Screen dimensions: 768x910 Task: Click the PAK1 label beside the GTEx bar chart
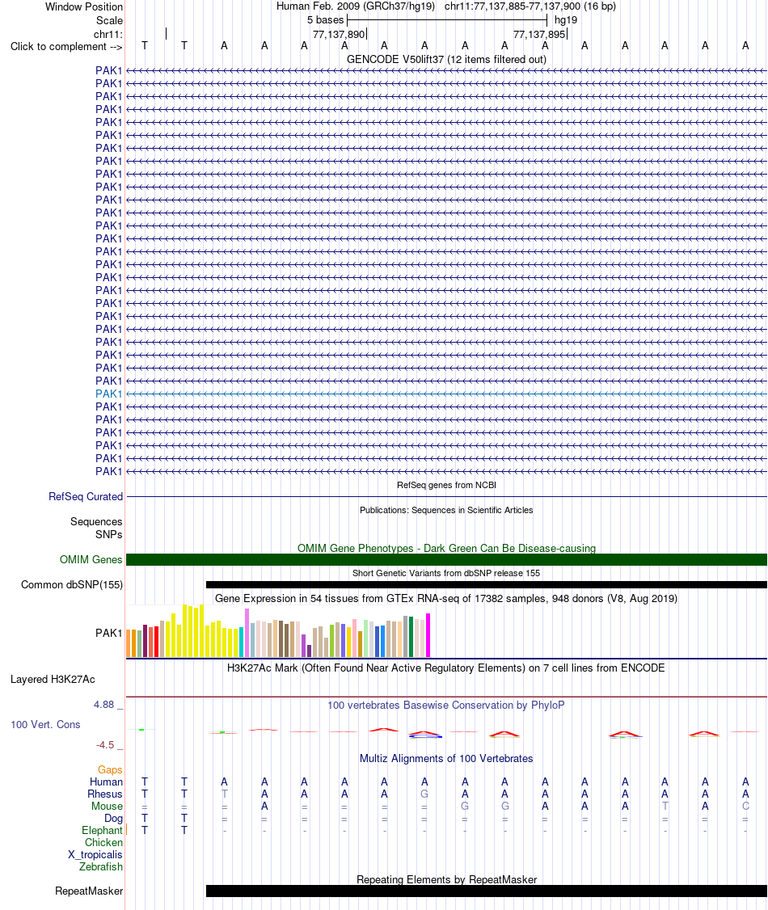tap(109, 633)
